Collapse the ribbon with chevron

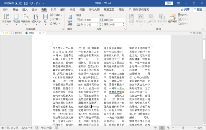click(x=203, y=29)
